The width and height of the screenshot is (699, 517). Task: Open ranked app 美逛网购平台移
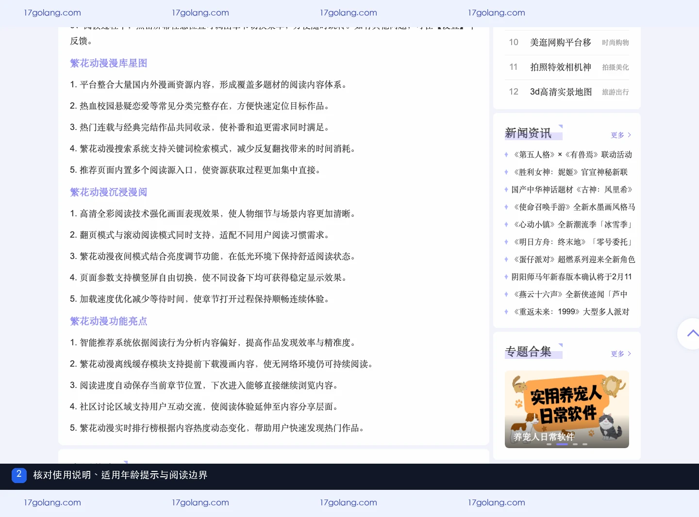click(x=561, y=43)
